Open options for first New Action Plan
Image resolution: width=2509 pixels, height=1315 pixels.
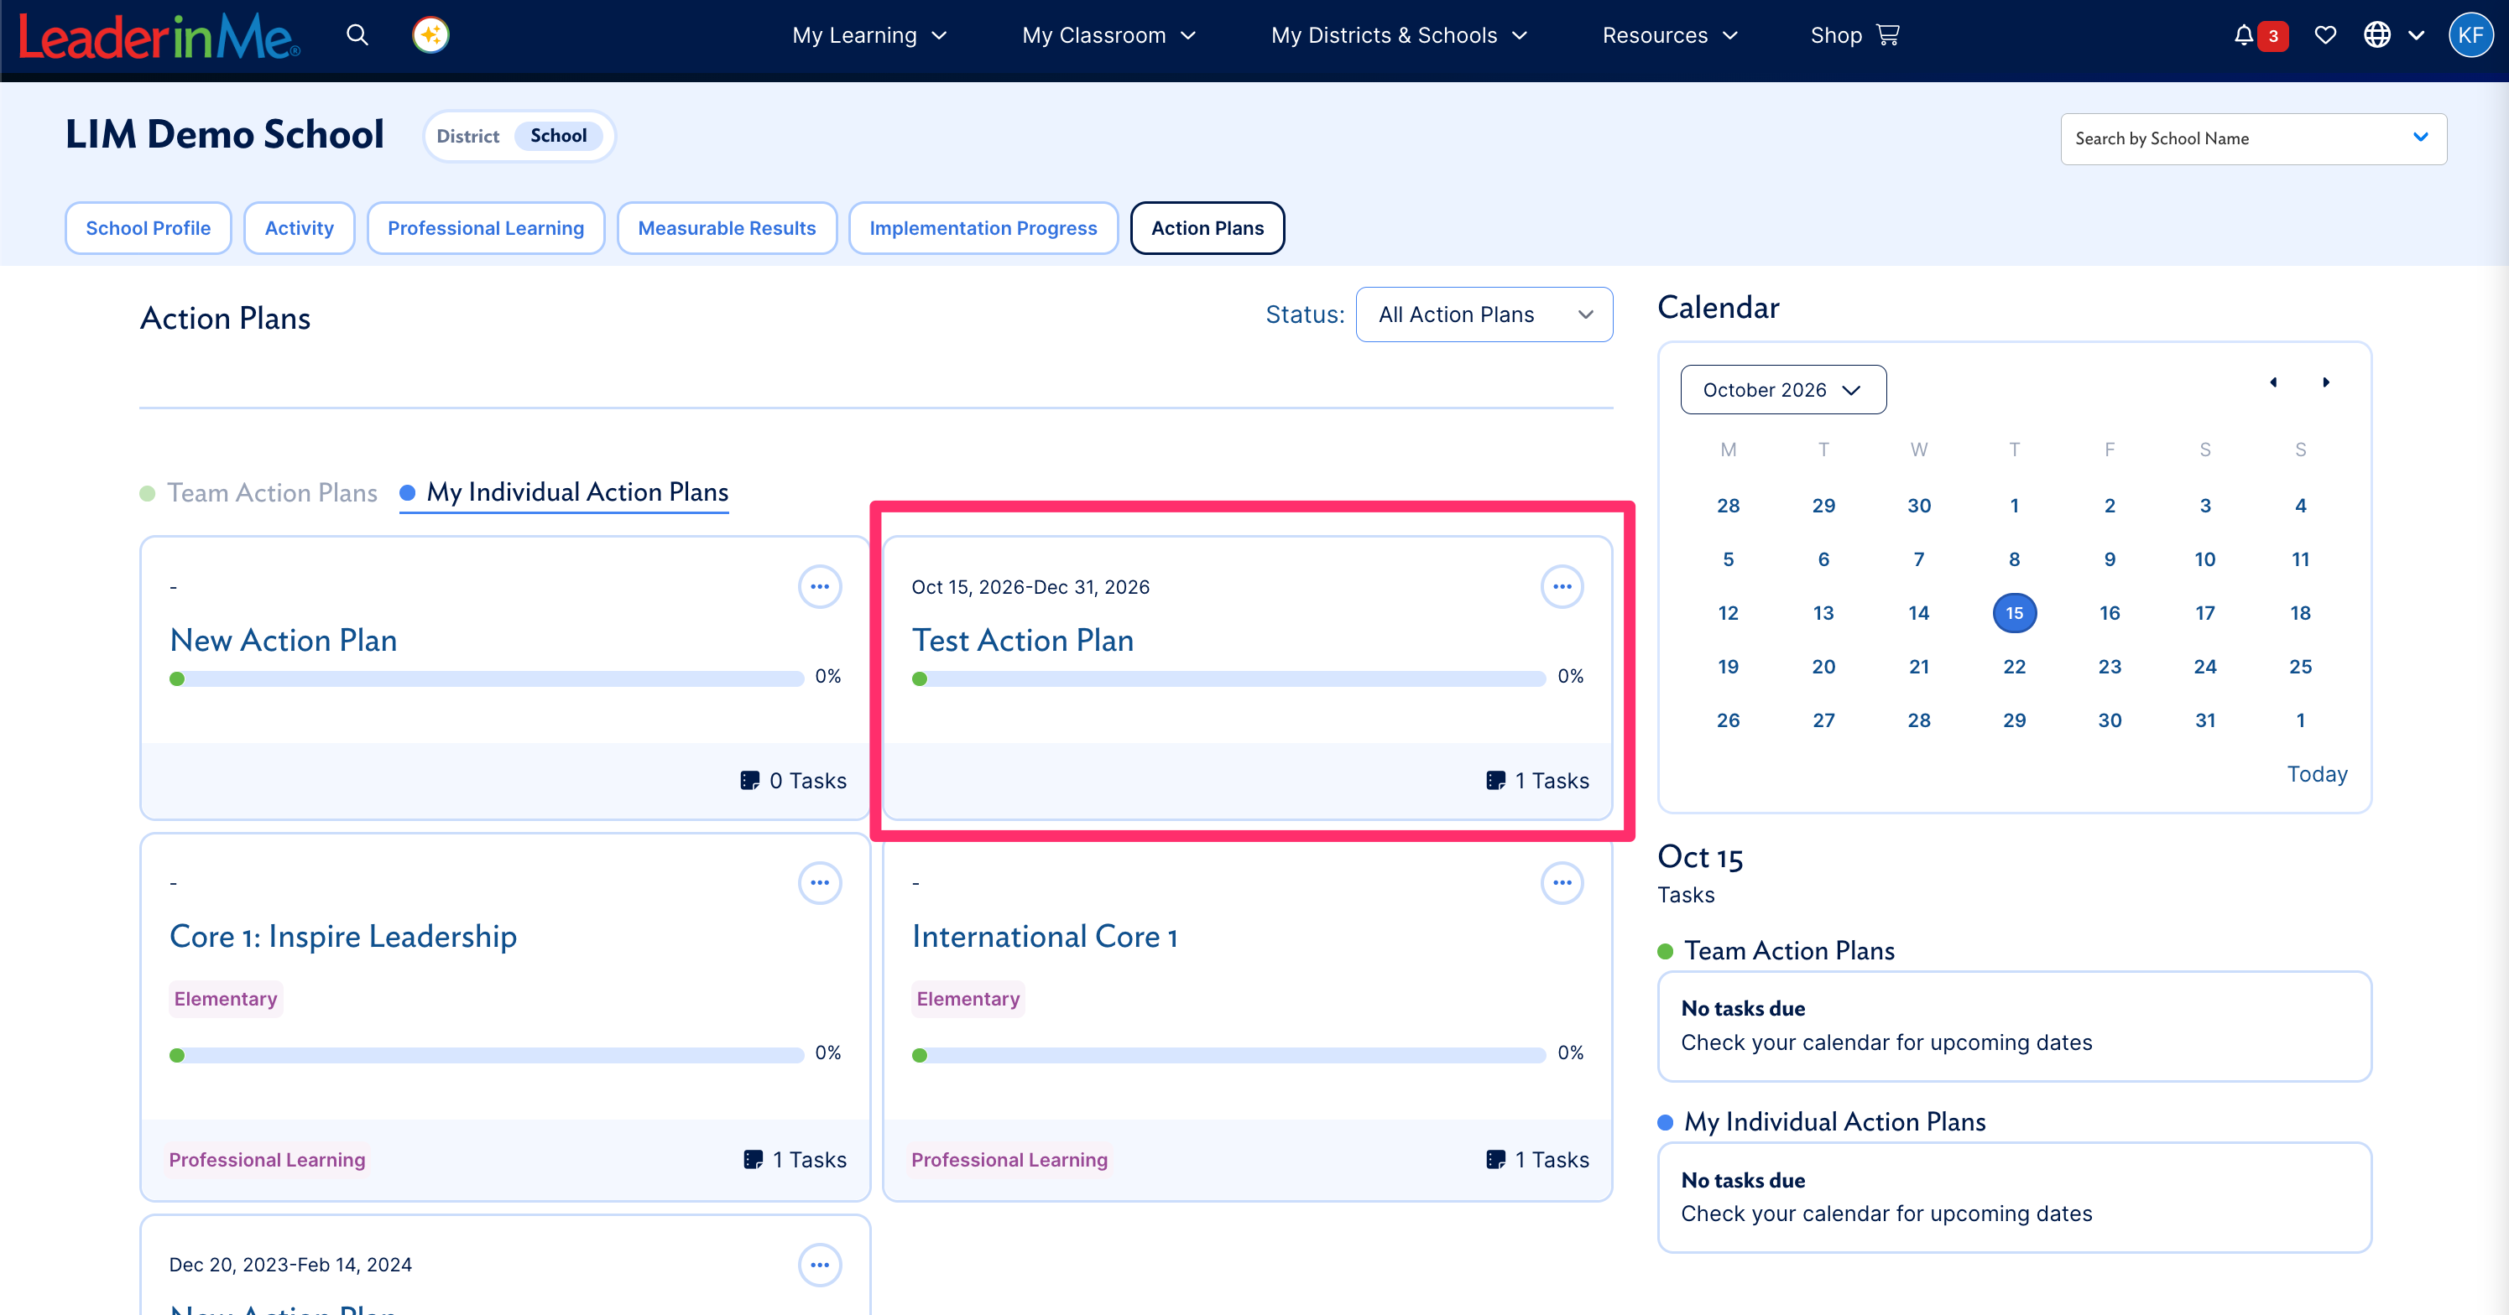coord(819,587)
